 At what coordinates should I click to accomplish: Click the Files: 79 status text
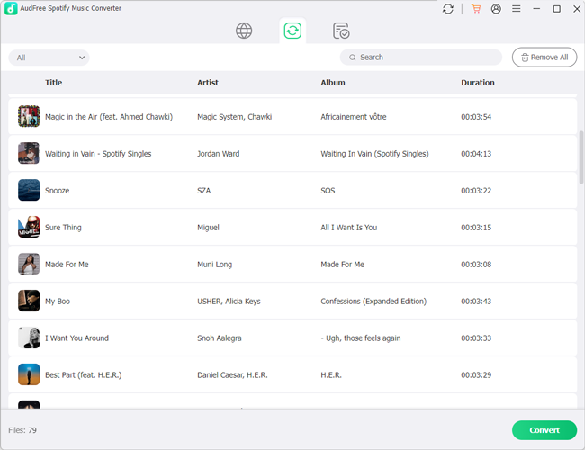22,430
